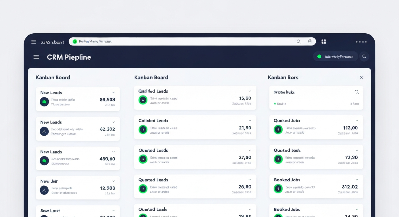The height and width of the screenshot is (217, 399).
Task: Click the green ring icon on the Quoted Lesds 27,60 card
Action: click(x=143, y=159)
